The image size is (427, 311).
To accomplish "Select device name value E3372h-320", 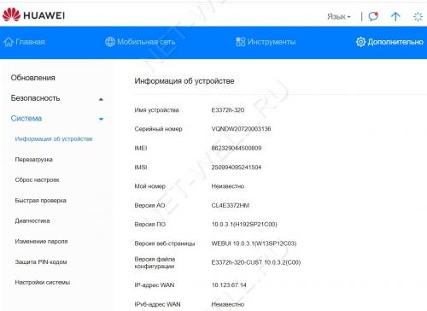I will click(x=228, y=110).
